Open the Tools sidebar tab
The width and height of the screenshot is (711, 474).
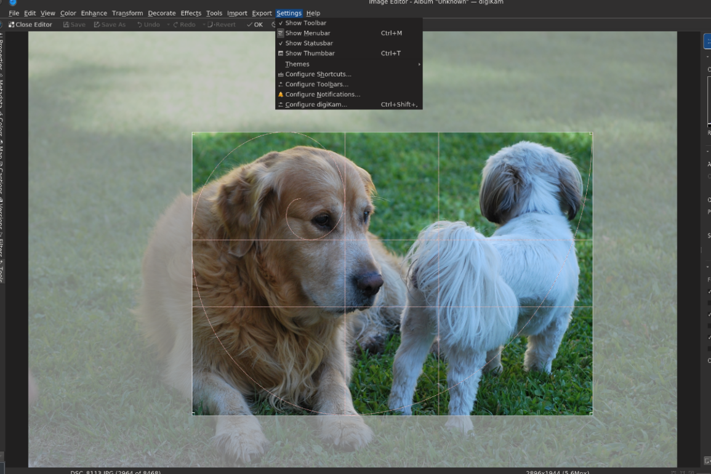(2, 271)
